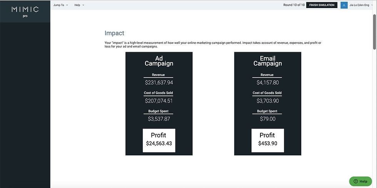Click the MIMIC pro logo

tap(25, 12)
